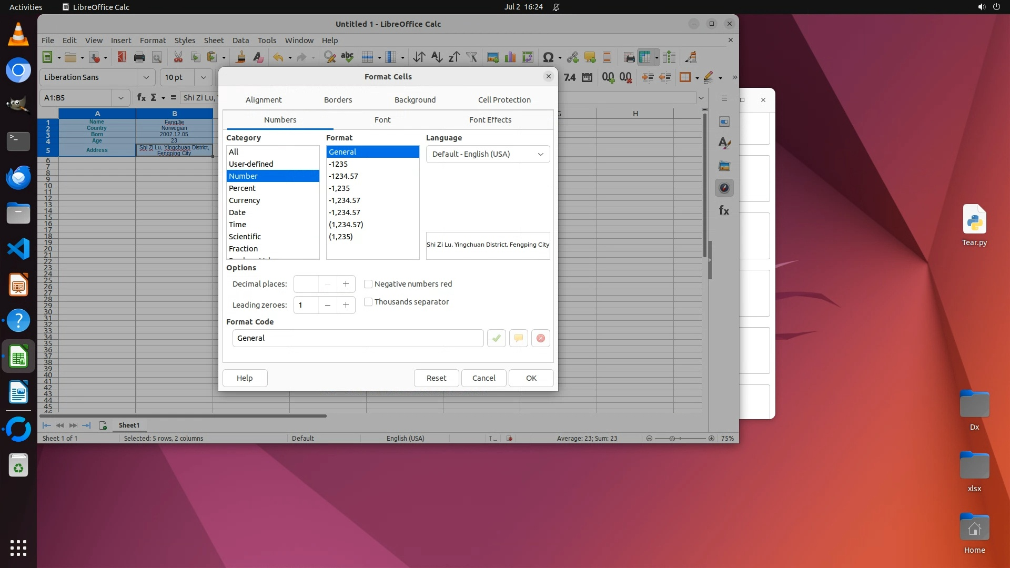Confirm the dialog with OK
Screen dimensions: 1010x568
[531, 378]
